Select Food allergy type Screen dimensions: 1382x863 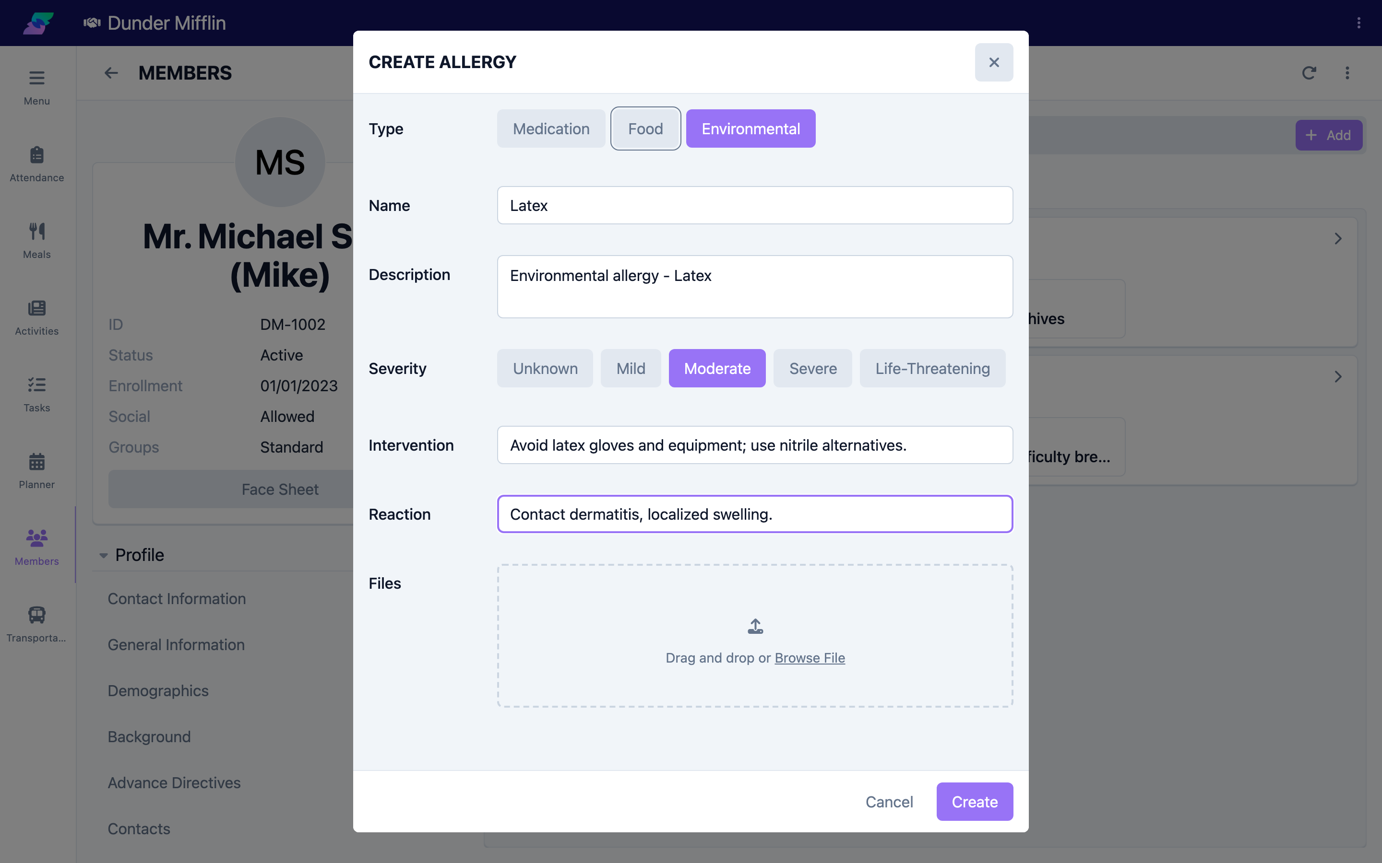click(x=645, y=128)
